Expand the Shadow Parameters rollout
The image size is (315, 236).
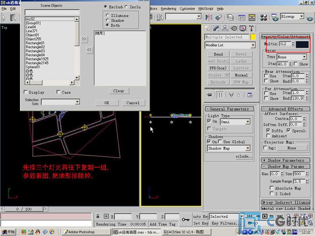(x=286, y=160)
